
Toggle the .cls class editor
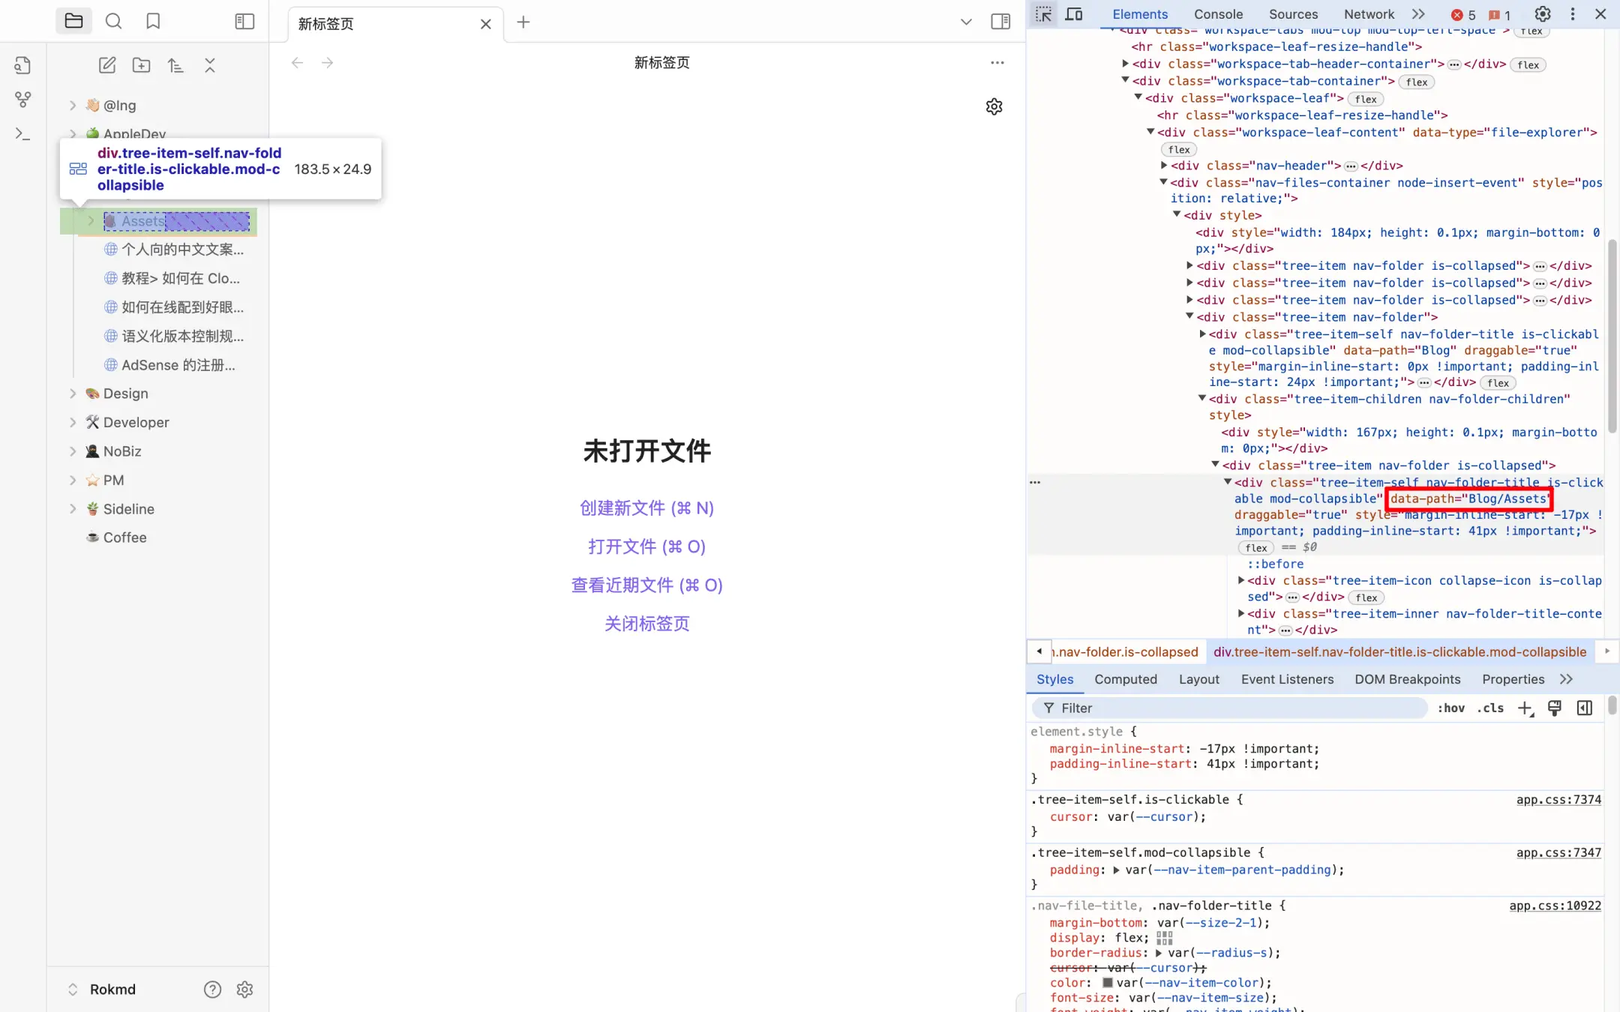1490,708
